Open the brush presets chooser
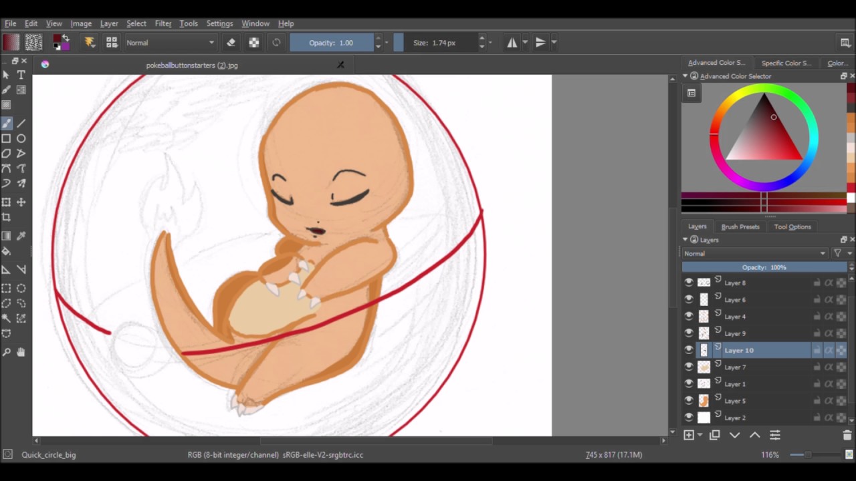 click(x=112, y=43)
